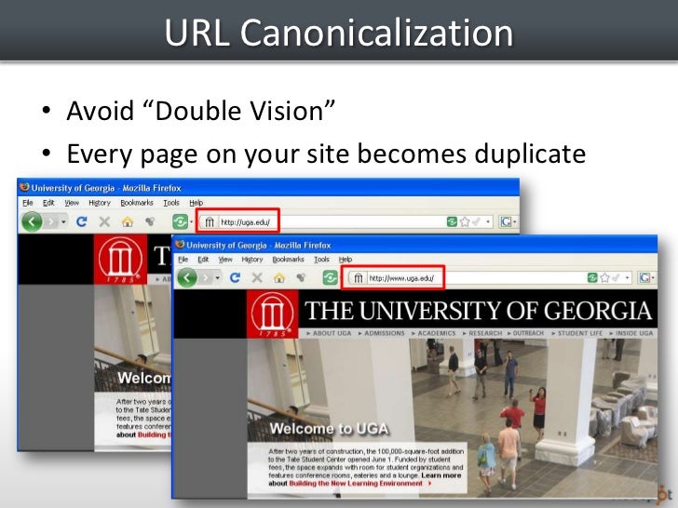Click red UGA arch logo in front window
This screenshot has height=508, width=678.
(x=272, y=314)
